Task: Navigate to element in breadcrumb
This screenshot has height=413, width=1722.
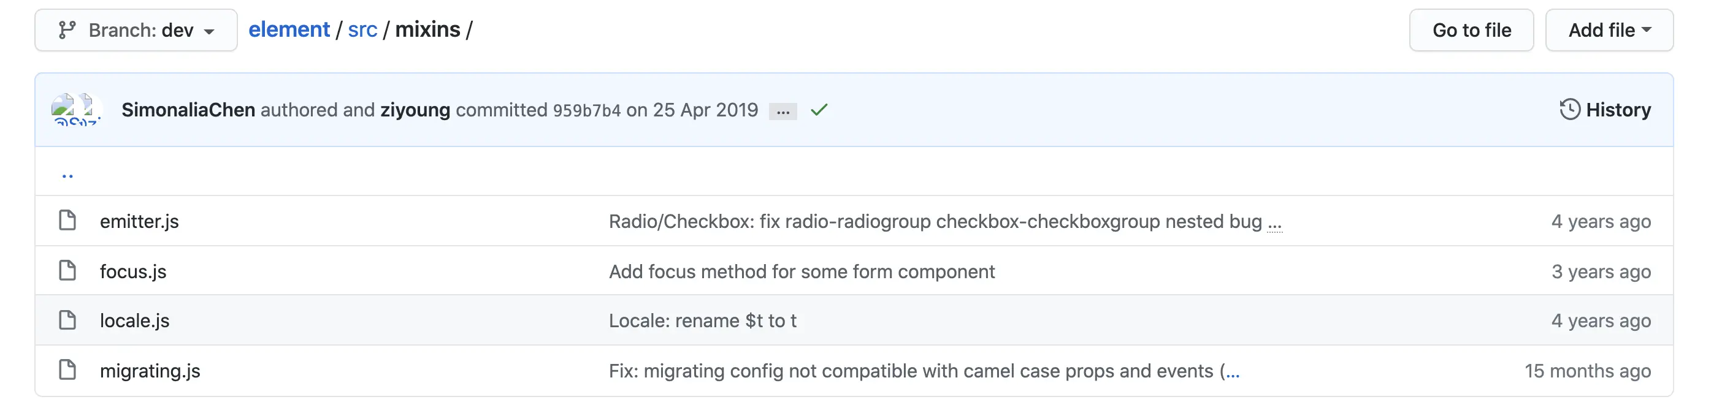Action: (289, 30)
